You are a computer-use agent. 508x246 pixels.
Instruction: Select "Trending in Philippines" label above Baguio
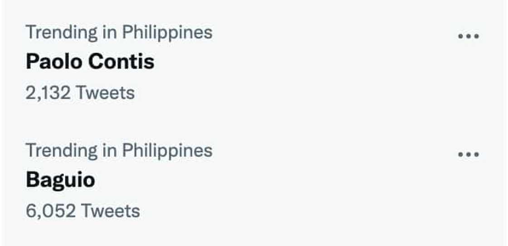coord(119,150)
